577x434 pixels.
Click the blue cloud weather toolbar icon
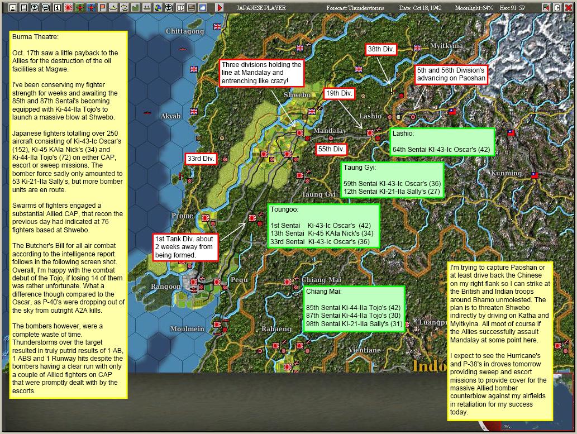click(203, 7)
